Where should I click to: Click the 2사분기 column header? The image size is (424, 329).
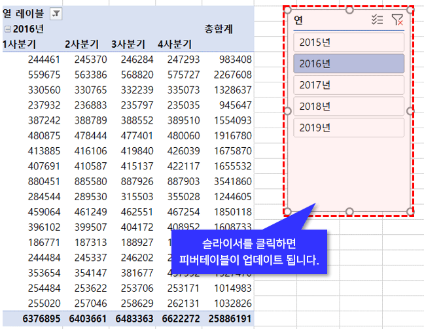point(82,44)
